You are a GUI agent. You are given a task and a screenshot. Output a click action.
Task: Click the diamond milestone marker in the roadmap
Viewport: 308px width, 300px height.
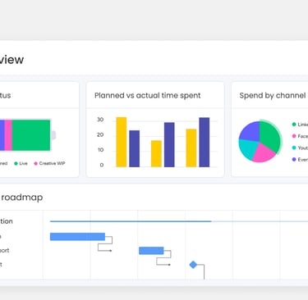[193, 265]
